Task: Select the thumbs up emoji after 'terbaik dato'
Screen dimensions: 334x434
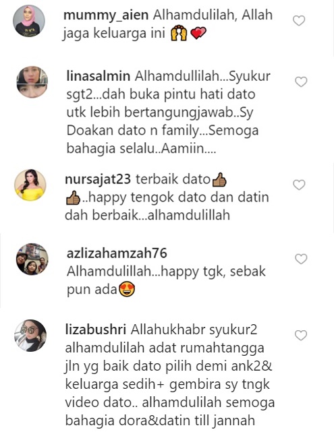Action: (219, 180)
